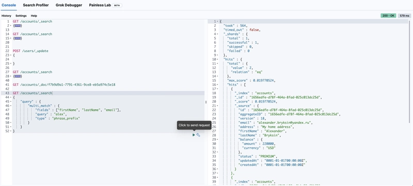Click the "fields" array line in editor
The image size is (413, 186).
[x=78, y=110]
